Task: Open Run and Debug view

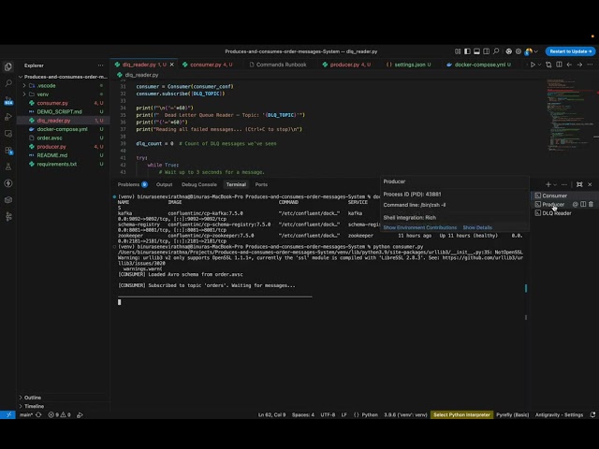Action: 8,117
